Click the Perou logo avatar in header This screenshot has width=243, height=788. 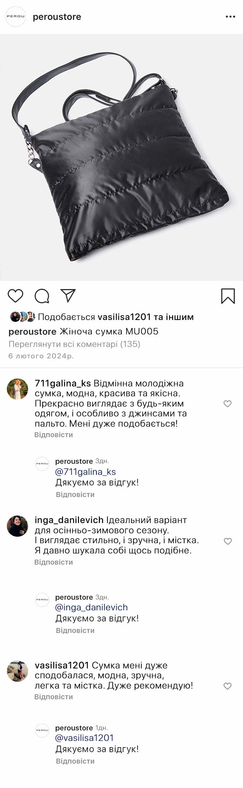(x=16, y=17)
